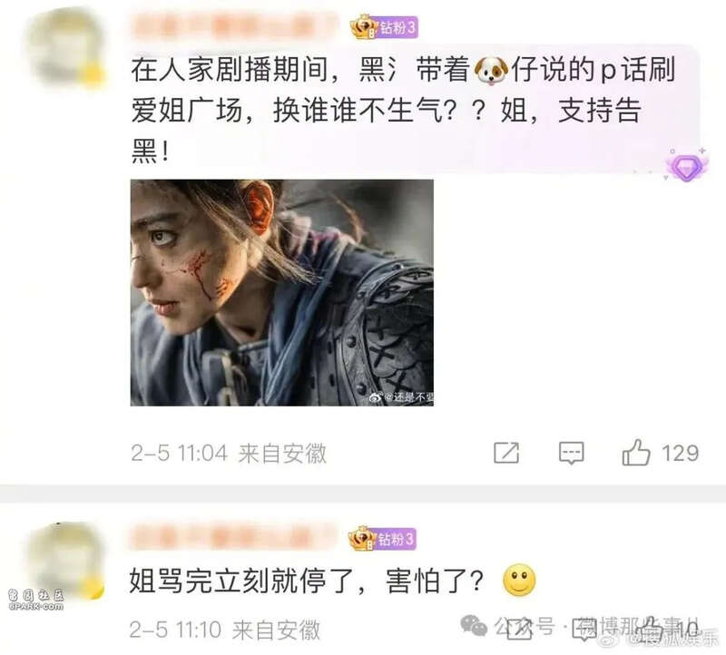The width and height of the screenshot is (726, 655).
Task: Like the first comment with thumbs-up icon
Action: coord(636,453)
